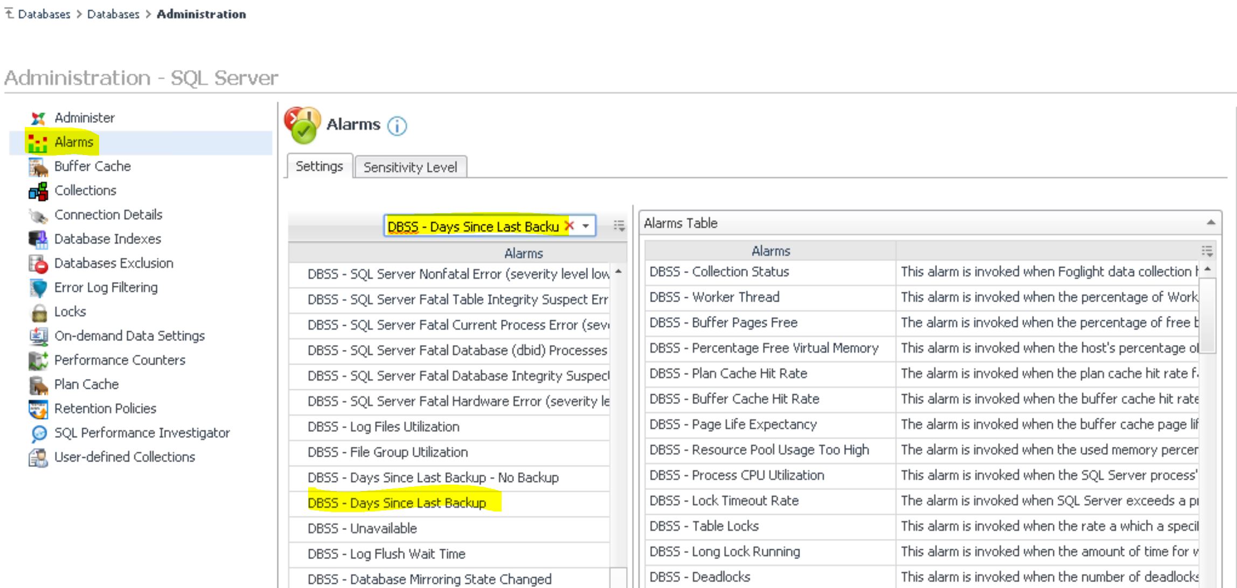The height and width of the screenshot is (588, 1237).
Task: Select User-defined Collections in the sidebar
Action: pos(125,457)
